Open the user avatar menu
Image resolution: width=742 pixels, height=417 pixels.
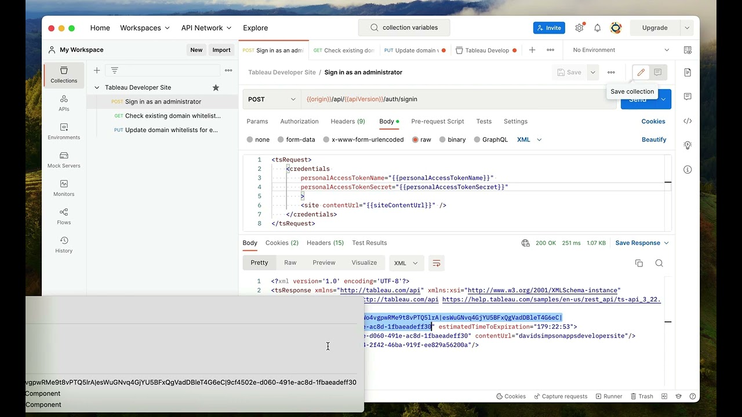pos(616,28)
